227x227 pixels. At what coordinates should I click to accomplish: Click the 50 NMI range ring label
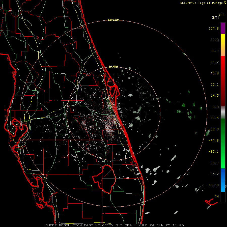[x=113, y=67]
